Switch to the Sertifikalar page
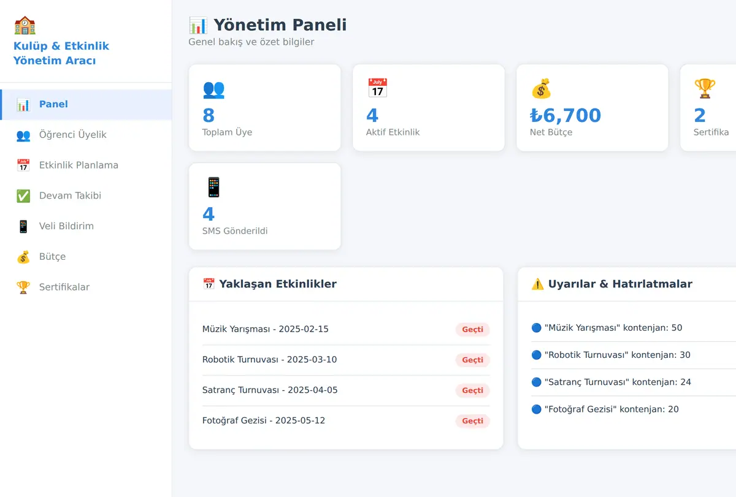This screenshot has width=736, height=497. [86, 287]
